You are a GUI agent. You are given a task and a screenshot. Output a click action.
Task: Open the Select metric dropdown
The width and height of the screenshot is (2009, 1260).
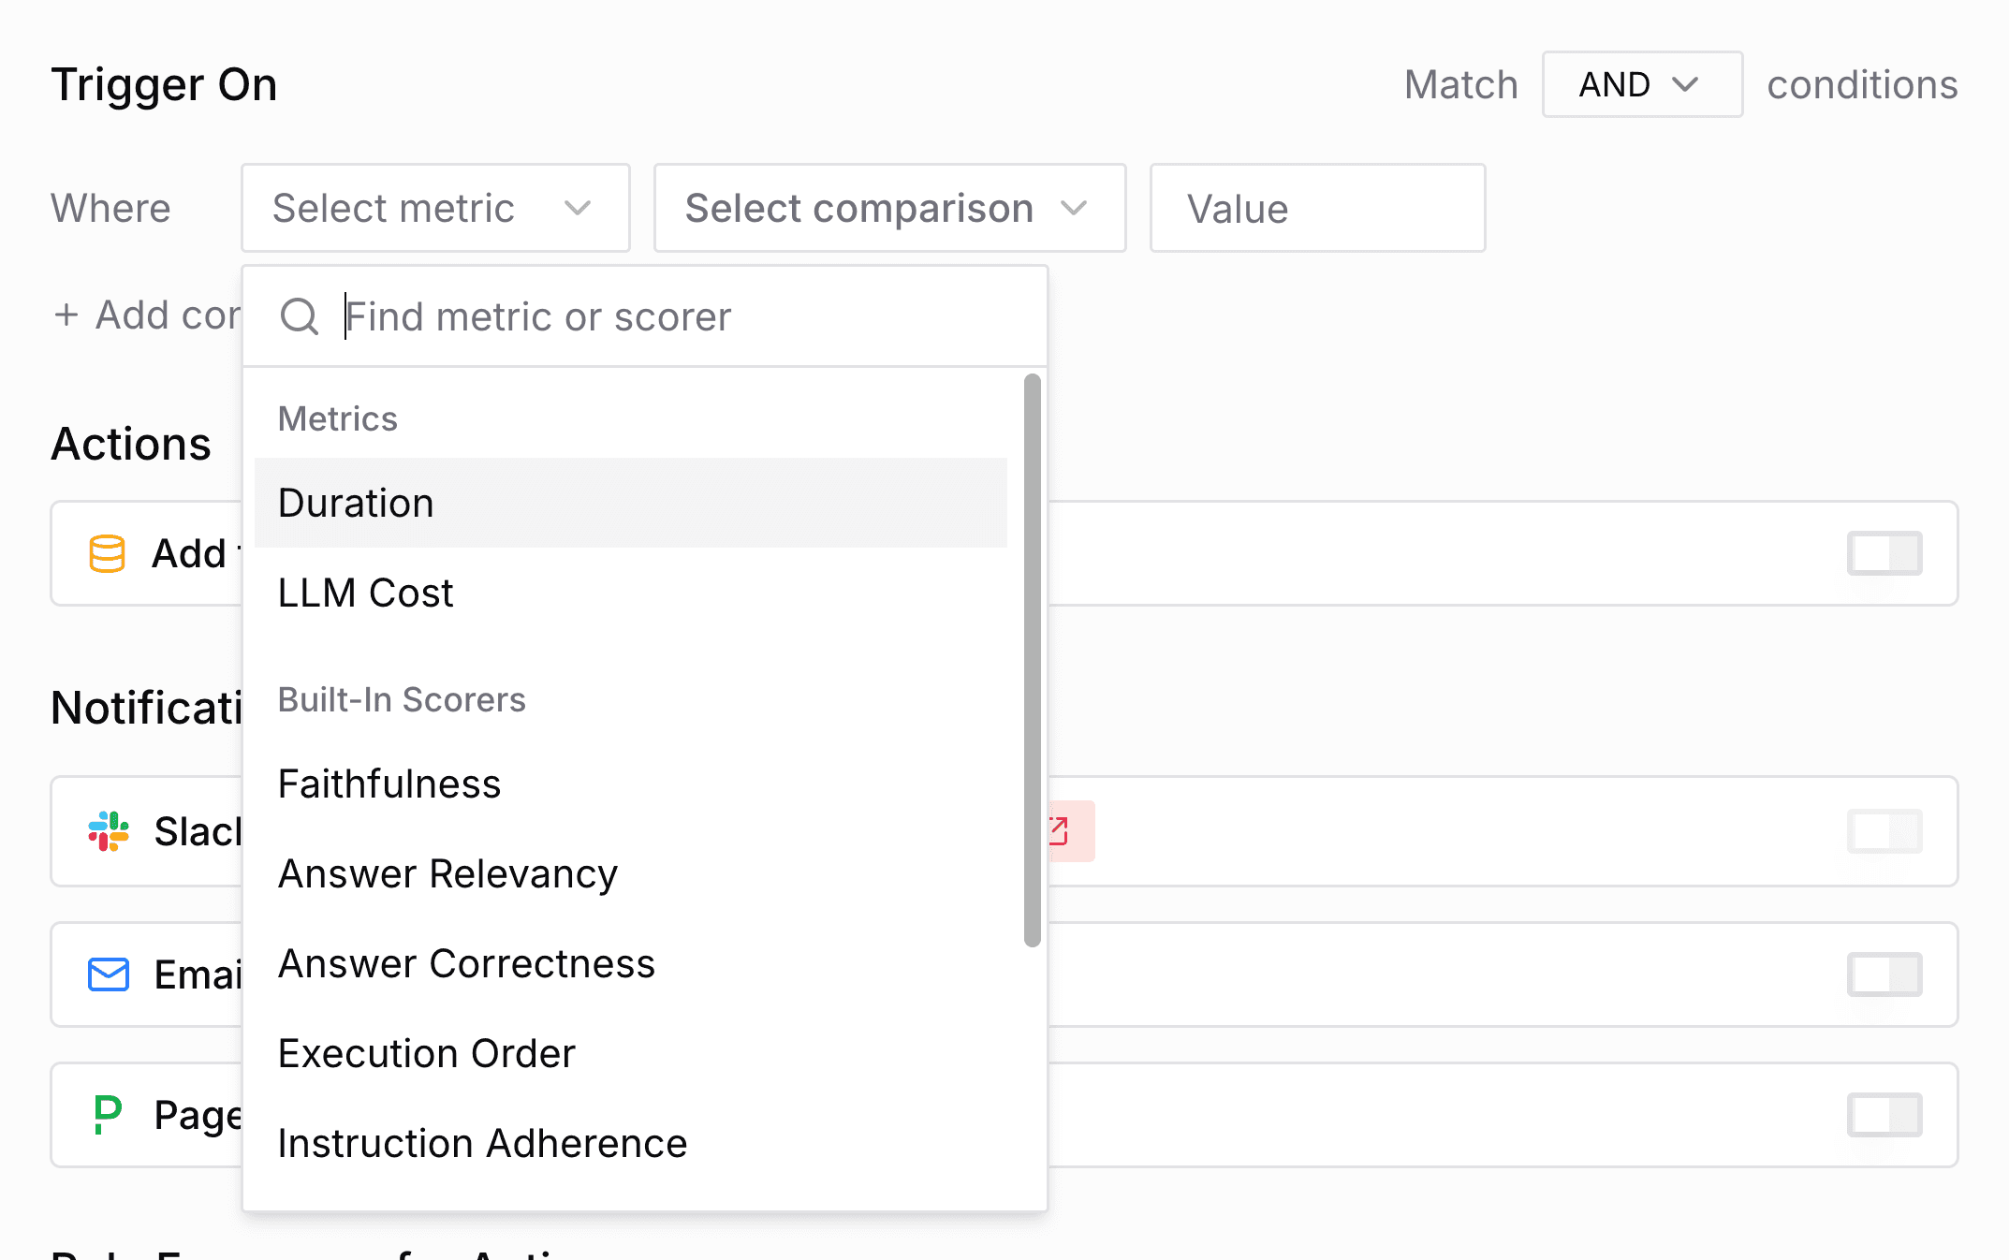[x=434, y=208]
